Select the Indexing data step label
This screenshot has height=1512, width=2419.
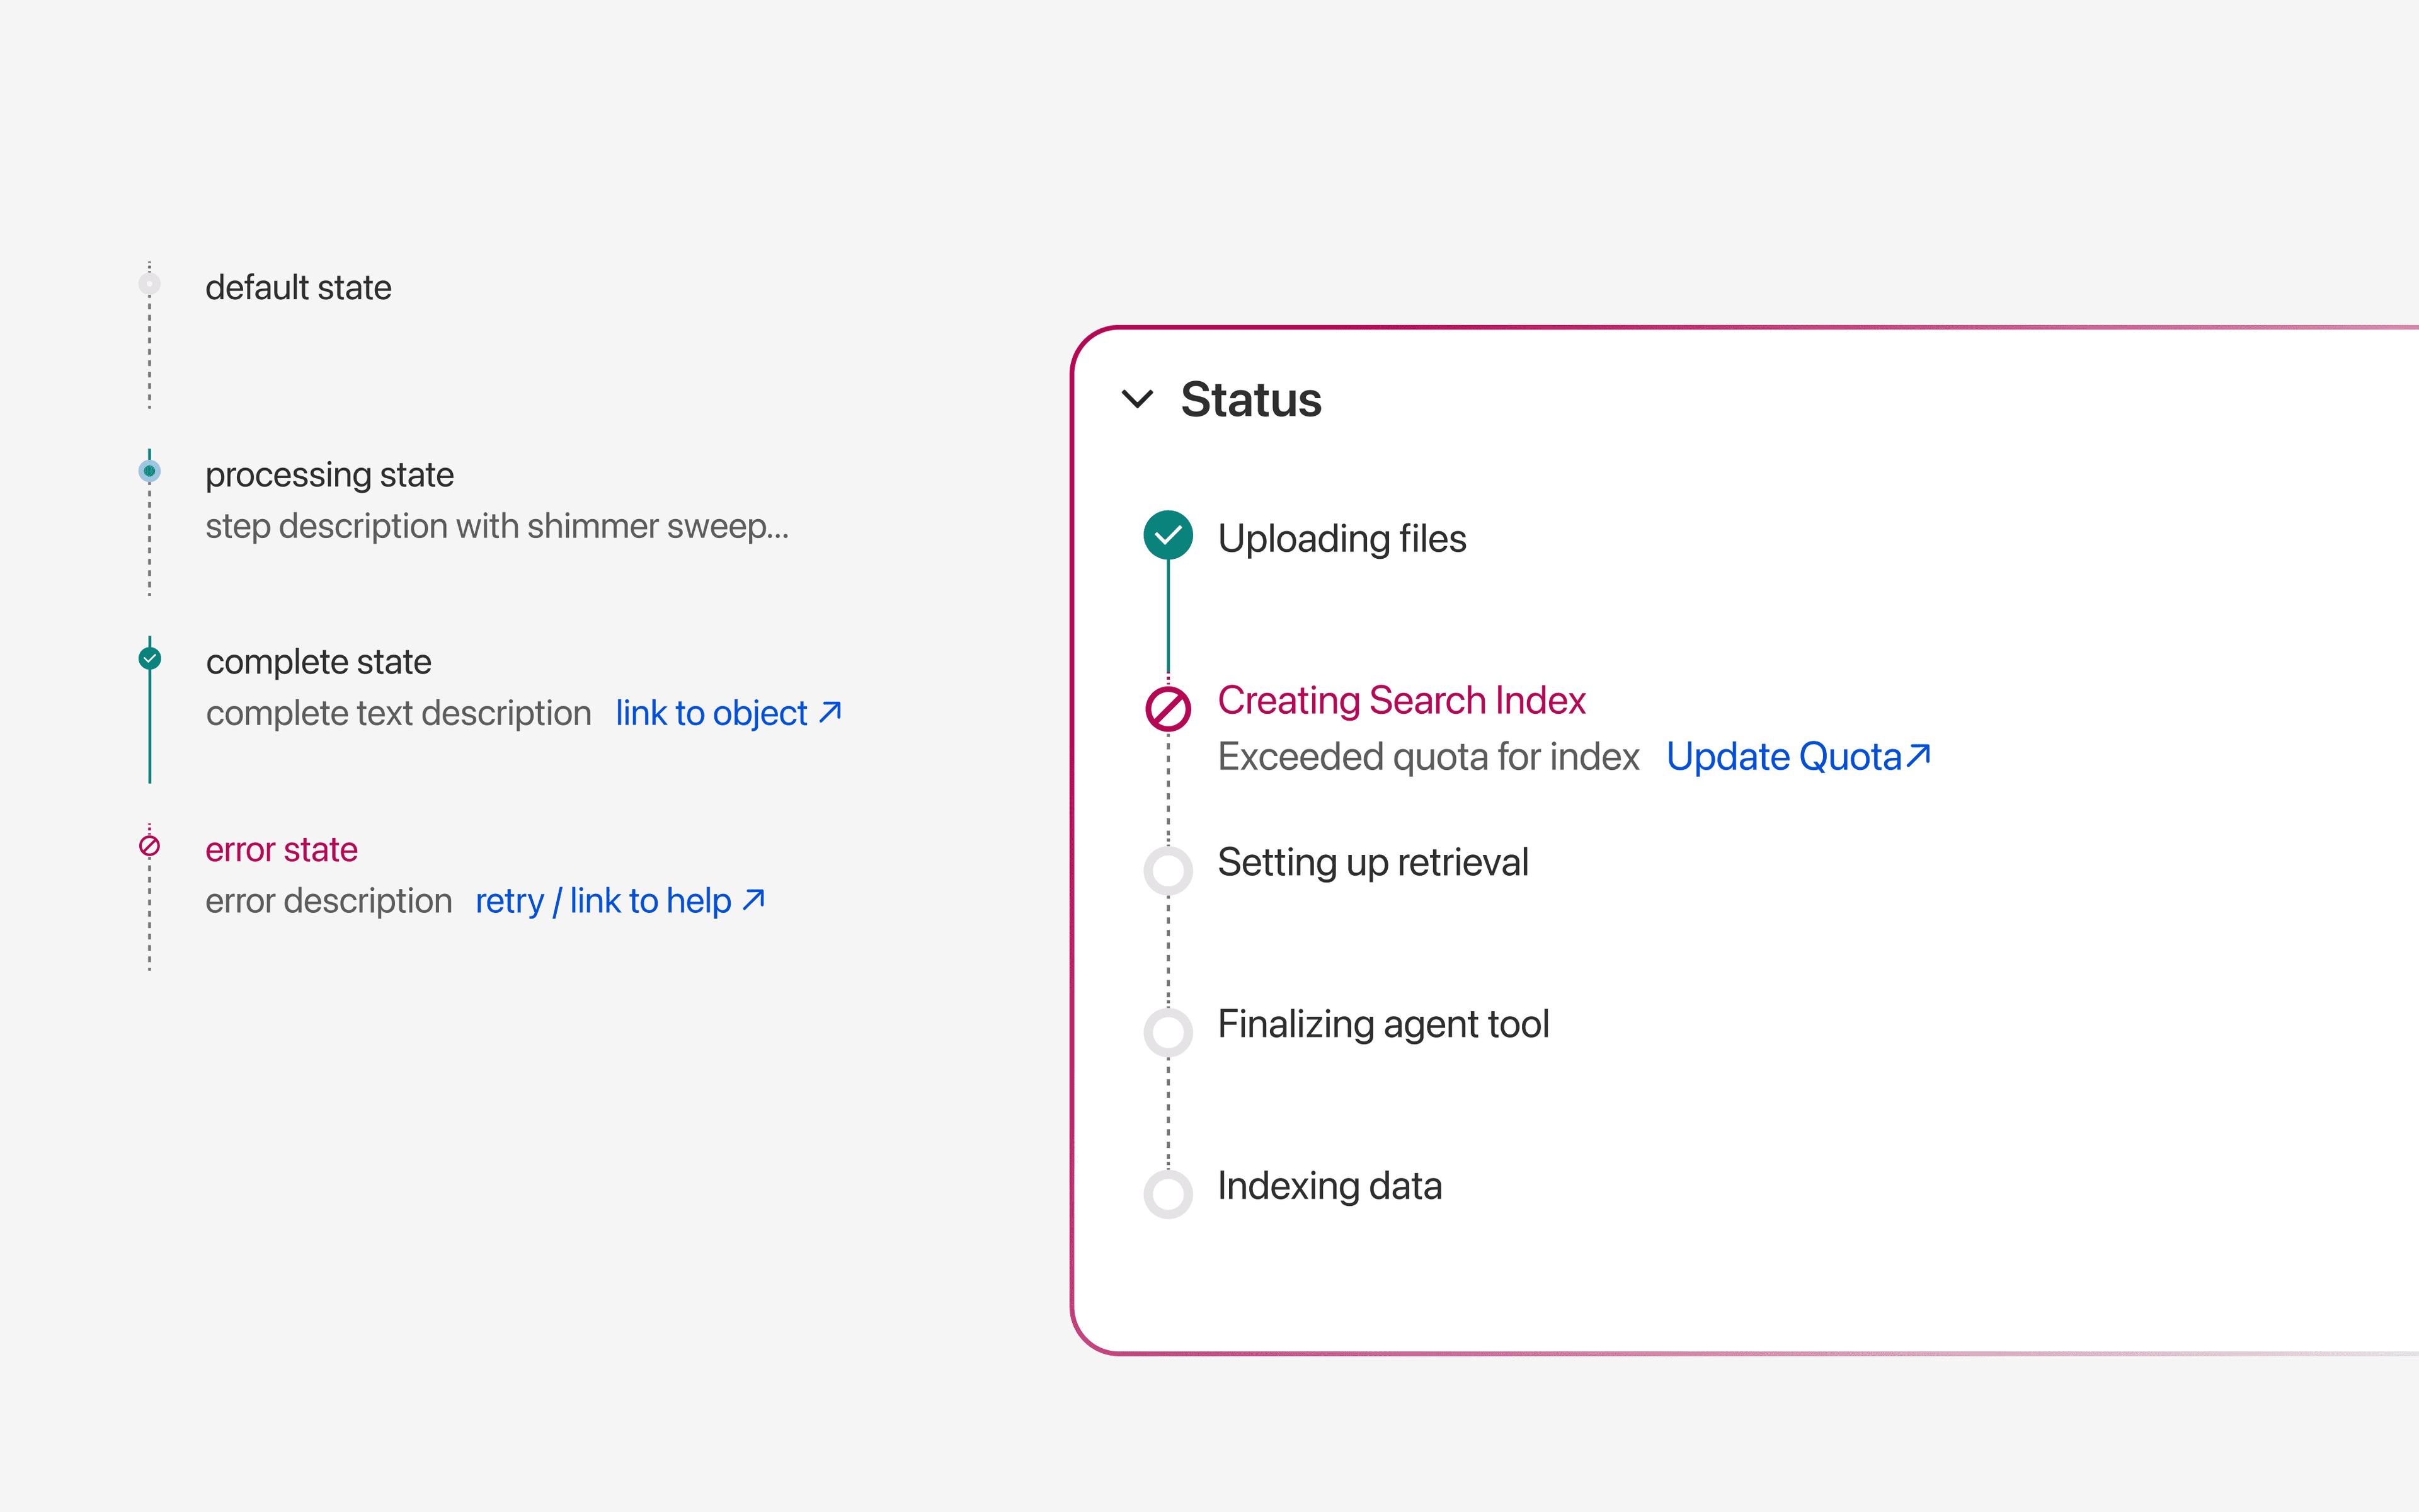point(1329,1187)
